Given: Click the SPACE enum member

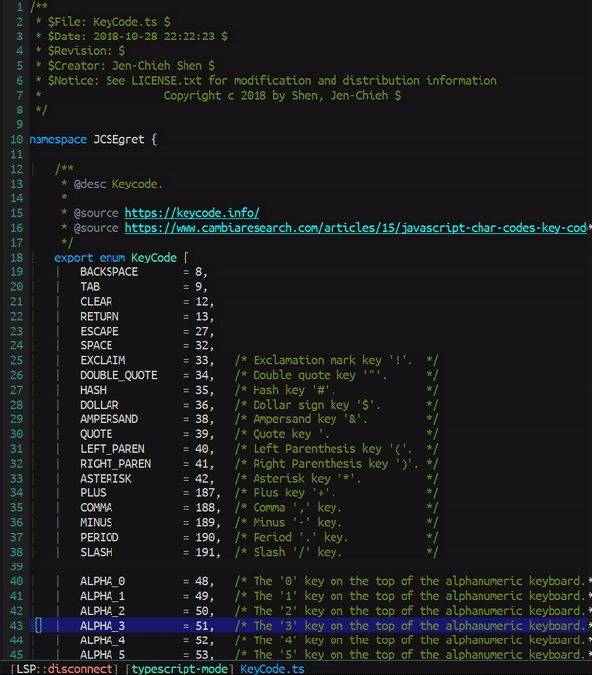Looking at the screenshot, I should pos(96,345).
